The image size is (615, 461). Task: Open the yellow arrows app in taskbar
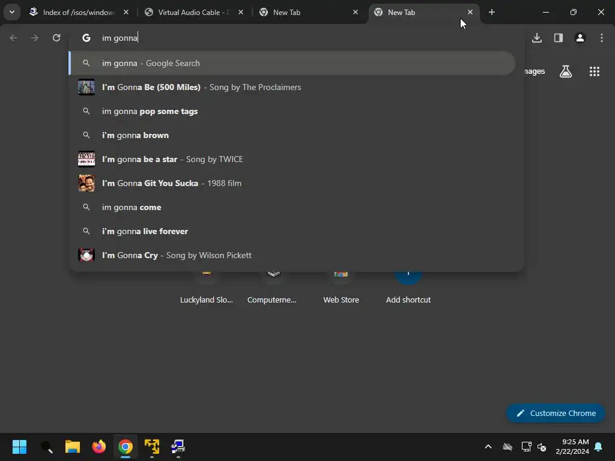click(x=152, y=447)
